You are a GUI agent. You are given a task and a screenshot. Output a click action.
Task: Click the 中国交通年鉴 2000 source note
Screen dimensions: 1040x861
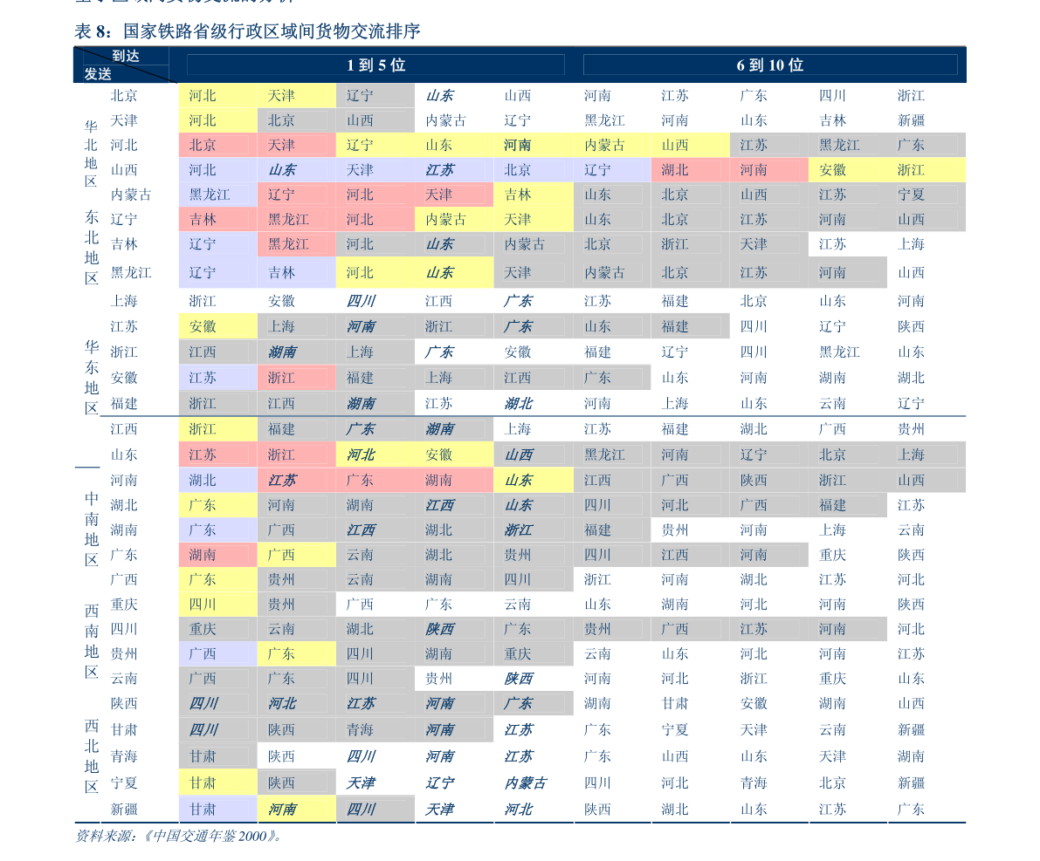(x=178, y=836)
